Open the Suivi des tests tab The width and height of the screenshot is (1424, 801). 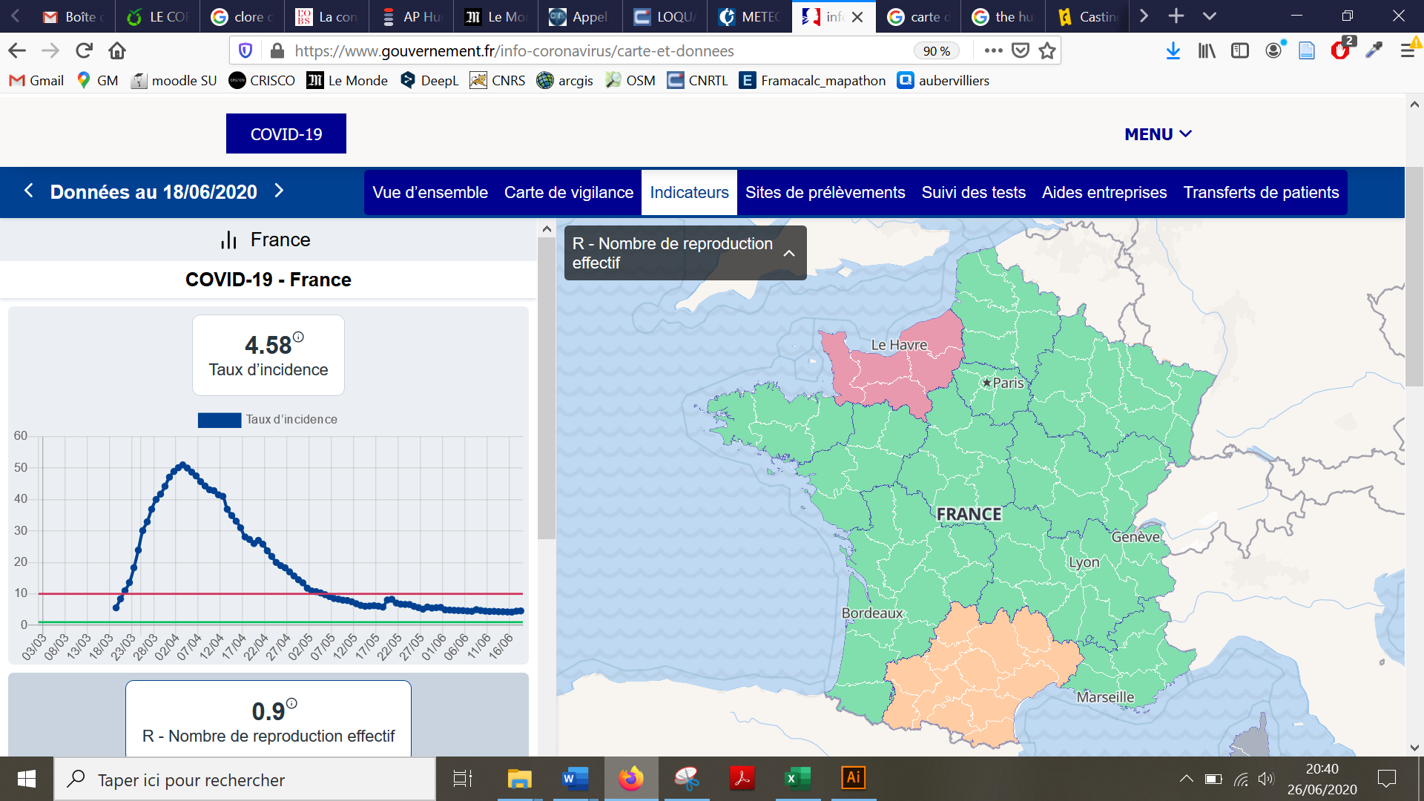pyautogui.click(x=973, y=193)
